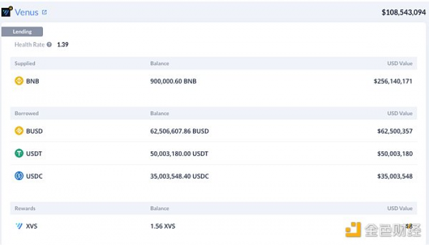Screen dimensions: 429x245
Task: Click the Rewards section header
Action: (25, 208)
